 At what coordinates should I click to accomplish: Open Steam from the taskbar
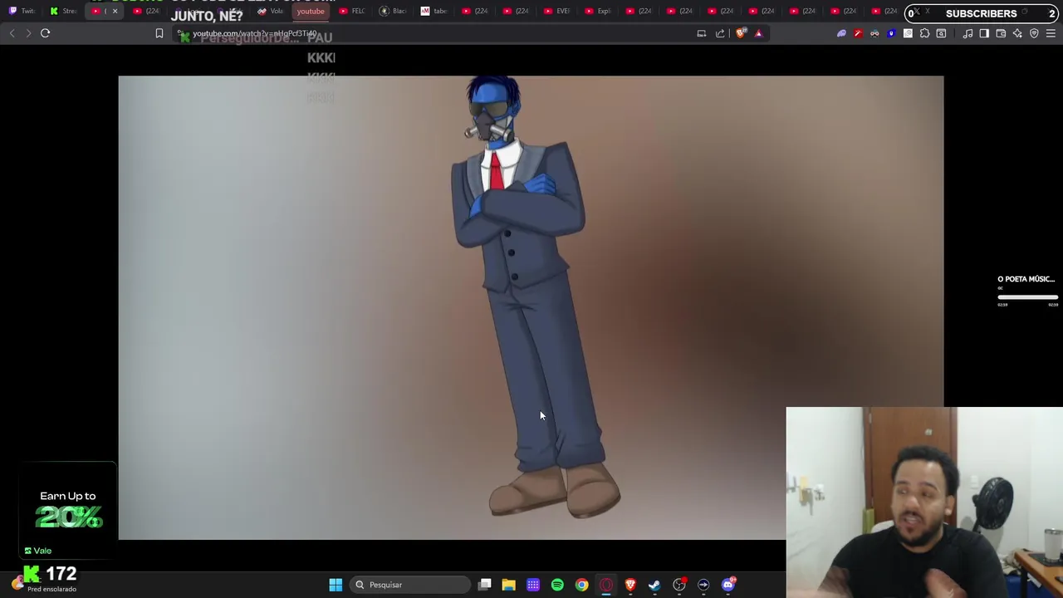(654, 585)
